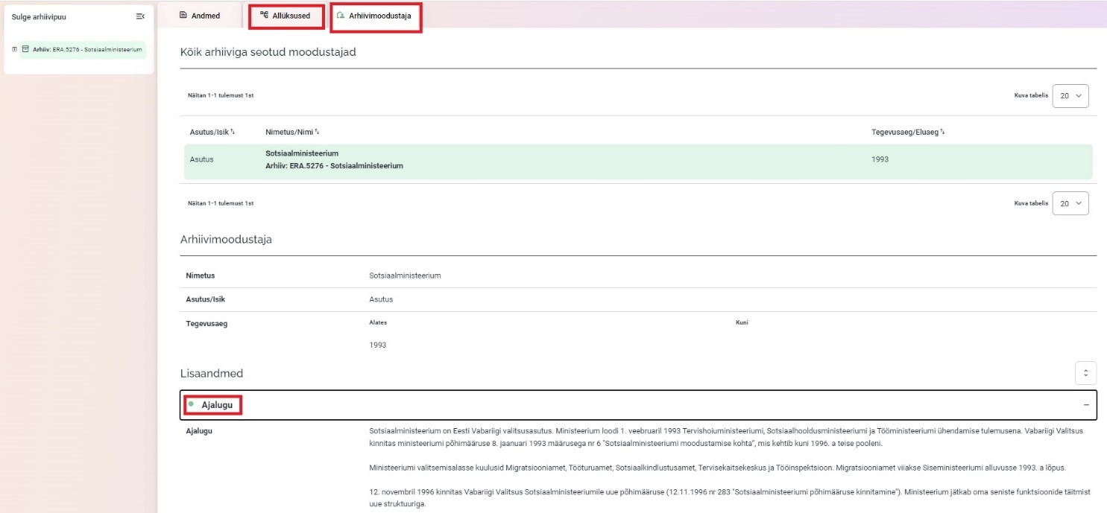The height and width of the screenshot is (513, 1107).
Task: Click the collapse archive tree icon
Action: tap(140, 16)
